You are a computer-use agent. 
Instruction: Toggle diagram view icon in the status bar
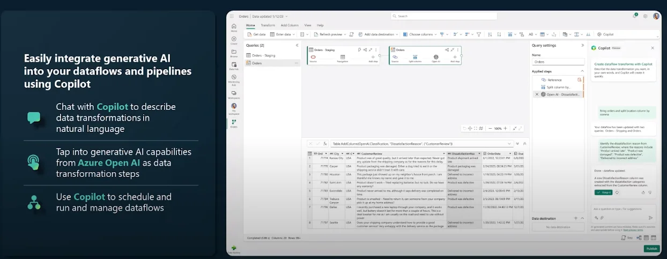640,238
